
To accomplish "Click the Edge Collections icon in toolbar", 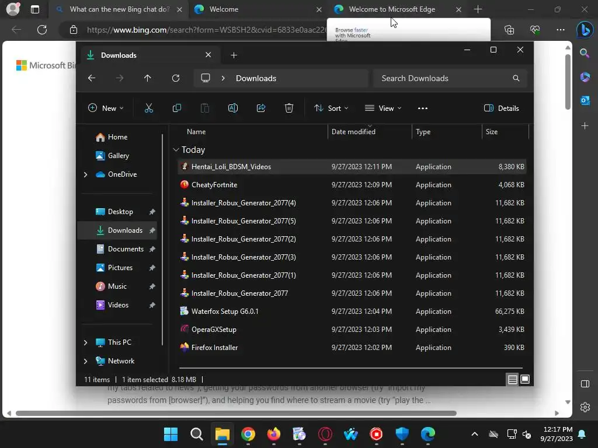I will pyautogui.click(x=509, y=30).
